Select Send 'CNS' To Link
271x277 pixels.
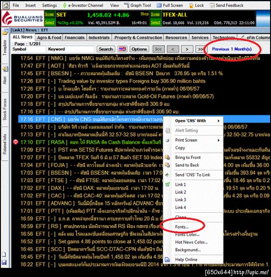(x=193, y=175)
